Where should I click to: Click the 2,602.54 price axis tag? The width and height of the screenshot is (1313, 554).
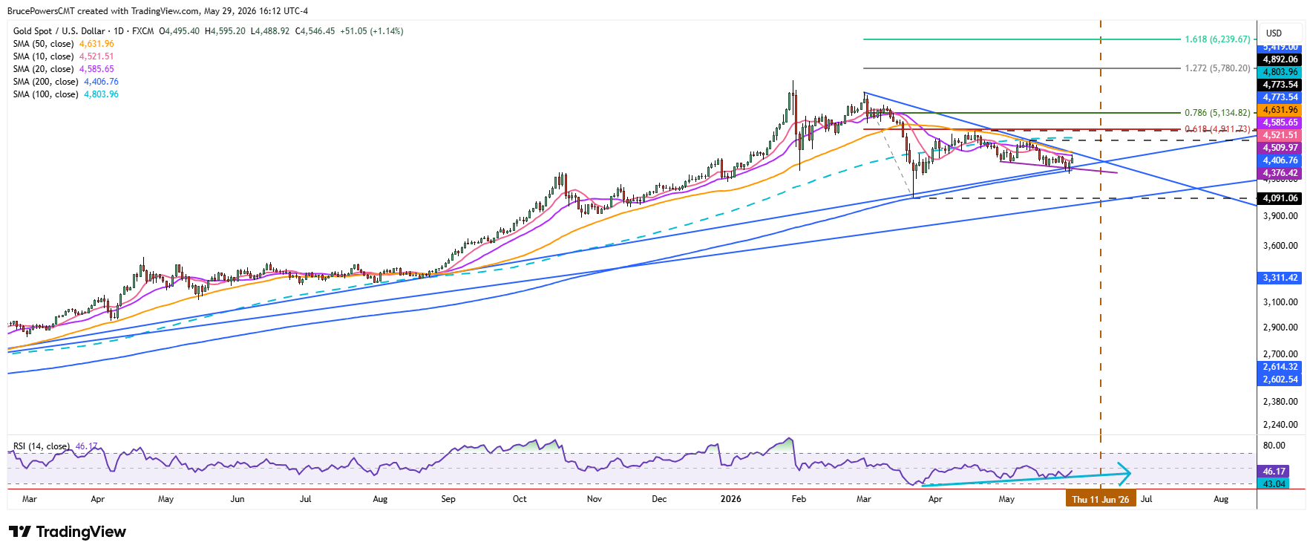[x=1280, y=379]
